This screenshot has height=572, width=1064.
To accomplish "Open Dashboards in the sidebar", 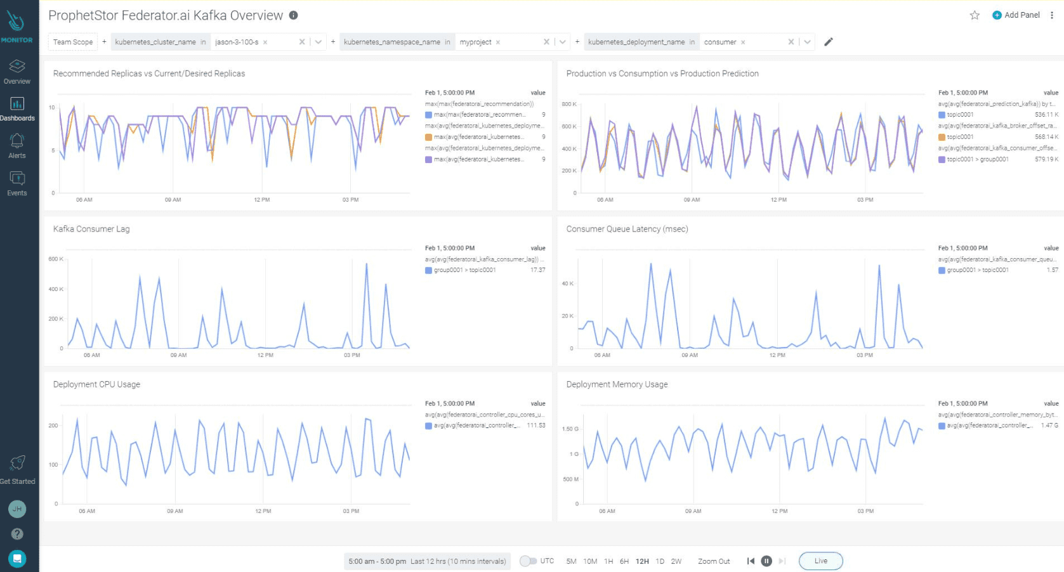I will coord(17,109).
